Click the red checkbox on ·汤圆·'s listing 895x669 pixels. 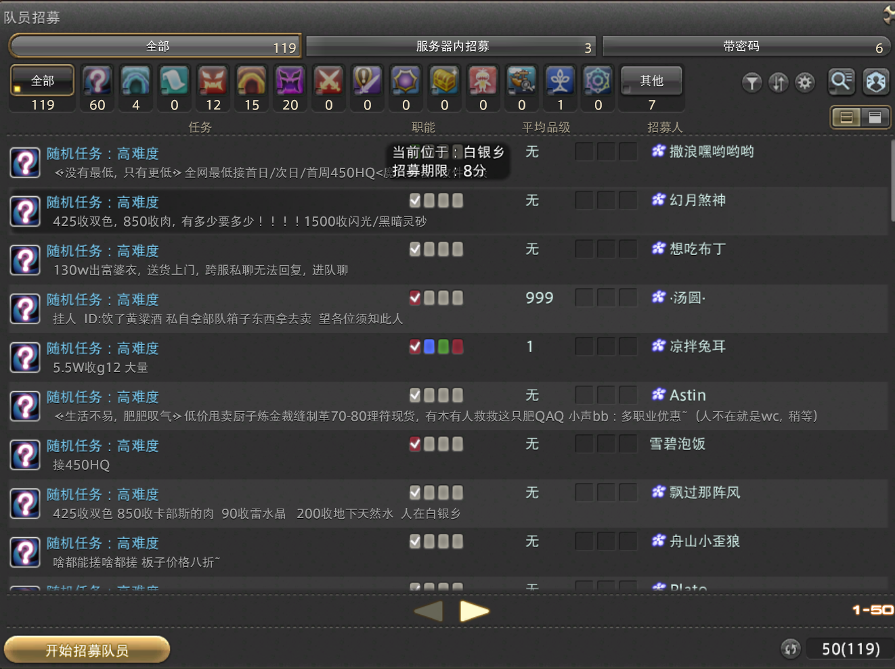[415, 298]
